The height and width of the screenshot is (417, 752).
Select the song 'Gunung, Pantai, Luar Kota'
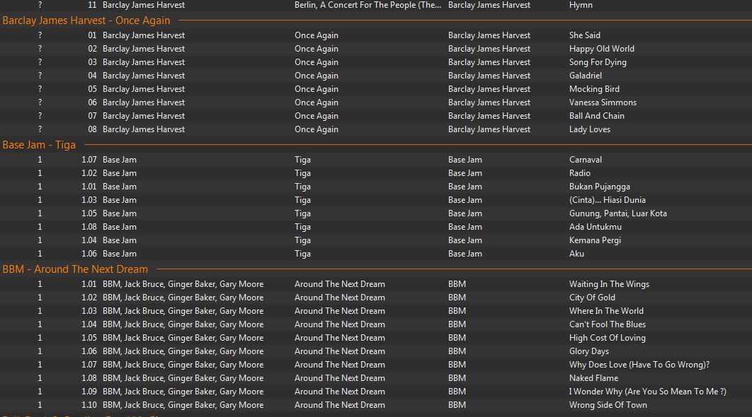tap(617, 213)
